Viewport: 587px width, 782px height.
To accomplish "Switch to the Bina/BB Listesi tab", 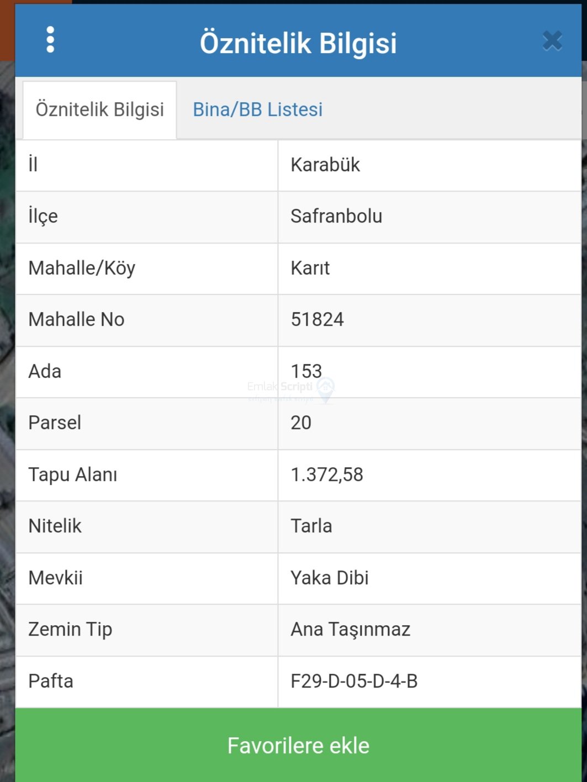I will pos(257,109).
